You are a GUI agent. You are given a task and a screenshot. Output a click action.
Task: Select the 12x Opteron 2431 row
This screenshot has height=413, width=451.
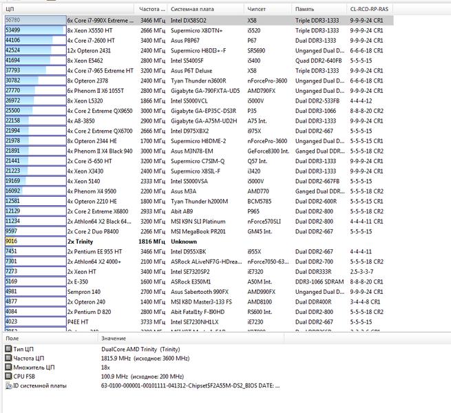[199, 51]
